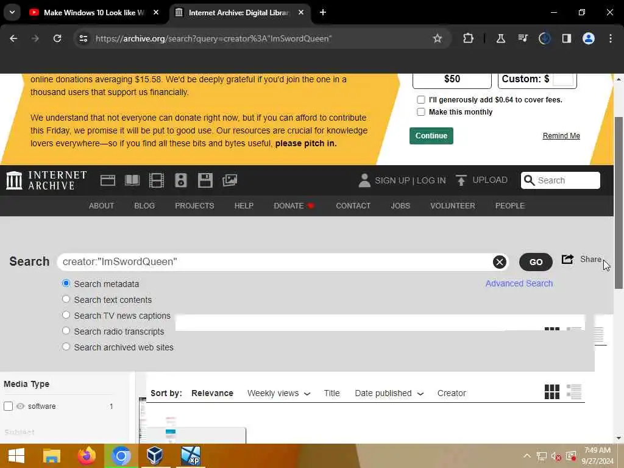Select Search radio transcripts option
The height and width of the screenshot is (468, 624).
click(66, 331)
